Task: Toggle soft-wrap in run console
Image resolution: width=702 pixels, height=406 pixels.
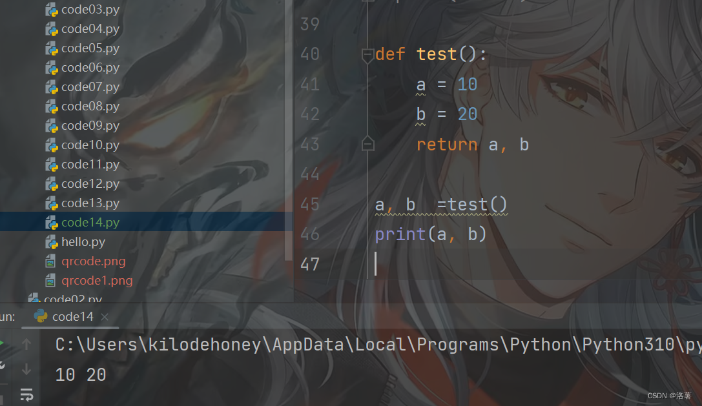Action: (x=26, y=395)
